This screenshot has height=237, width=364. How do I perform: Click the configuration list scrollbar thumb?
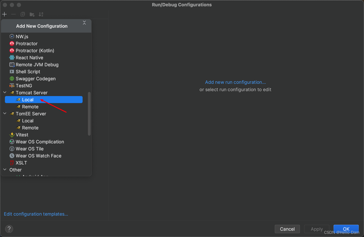pyautogui.click(x=89, y=113)
